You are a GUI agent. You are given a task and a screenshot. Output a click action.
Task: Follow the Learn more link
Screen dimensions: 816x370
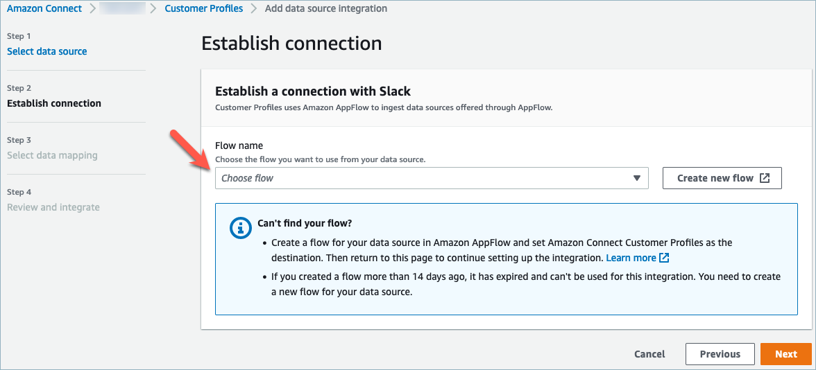coord(631,258)
